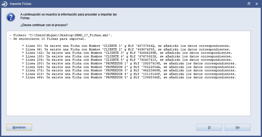Maximize the Importar Fichas window
The width and height of the screenshot is (262, 137).
click(249, 4)
